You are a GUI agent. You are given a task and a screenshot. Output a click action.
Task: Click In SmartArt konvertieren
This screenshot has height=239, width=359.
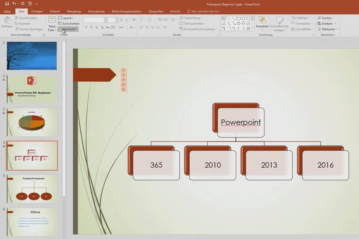click(x=198, y=29)
